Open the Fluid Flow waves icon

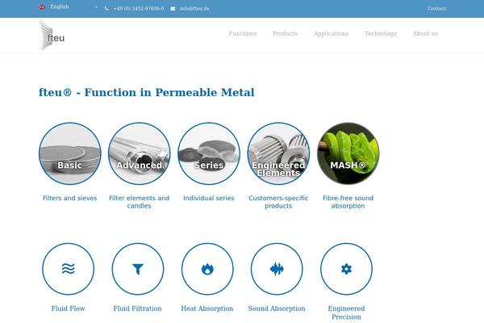(69, 269)
